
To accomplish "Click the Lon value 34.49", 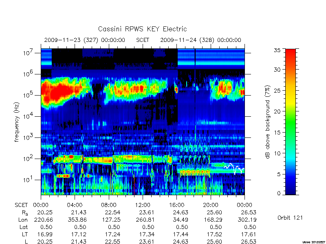I will 181,220.
